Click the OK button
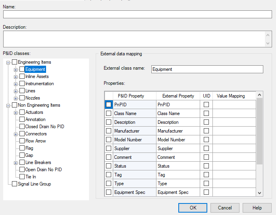276x215 pixels. pyautogui.click(x=193, y=208)
